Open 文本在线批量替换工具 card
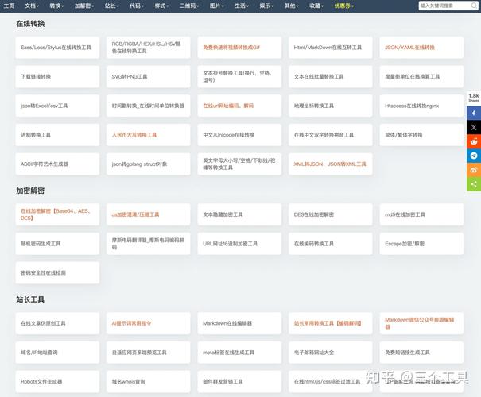481x397 pixels. click(331, 76)
